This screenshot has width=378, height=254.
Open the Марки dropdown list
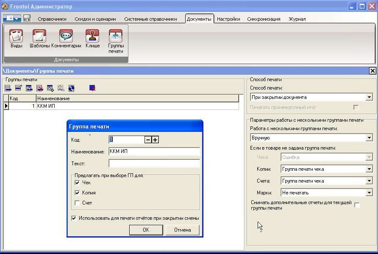click(369, 193)
